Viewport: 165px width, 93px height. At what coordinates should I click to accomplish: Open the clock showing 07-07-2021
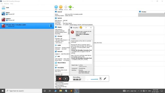click(x=155, y=91)
